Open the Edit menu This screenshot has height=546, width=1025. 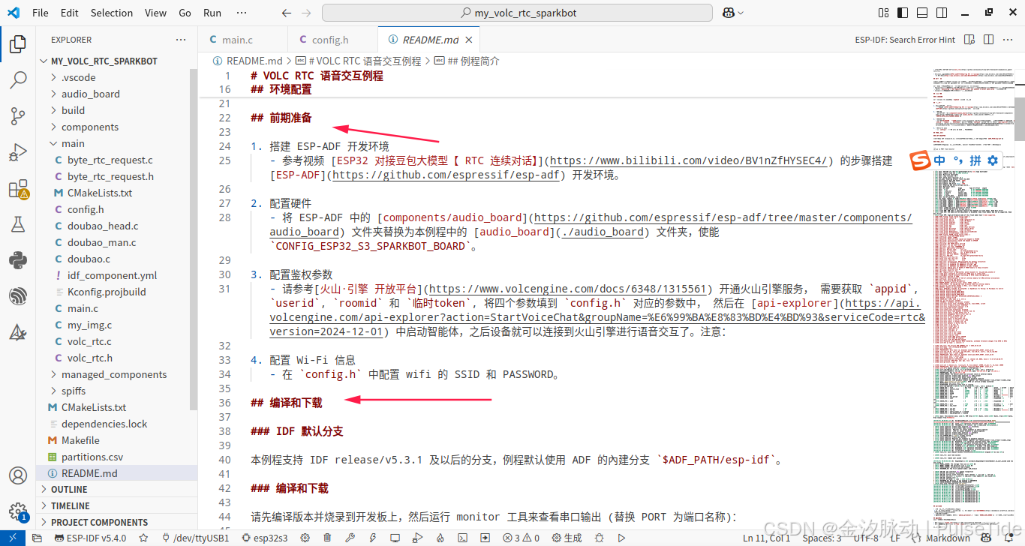[x=69, y=13]
